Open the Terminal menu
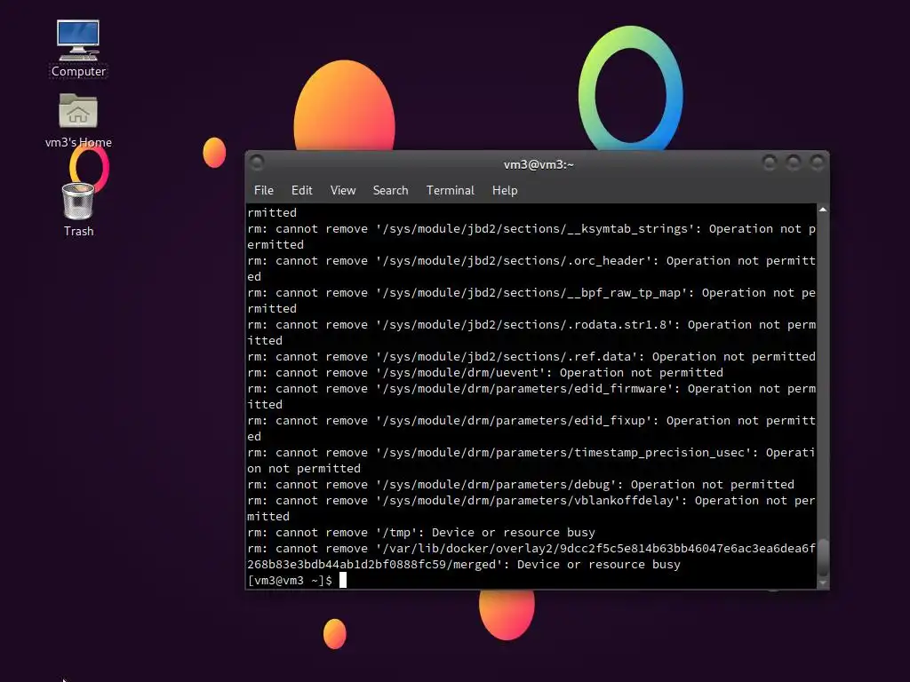The height and width of the screenshot is (682, 910). [x=451, y=190]
